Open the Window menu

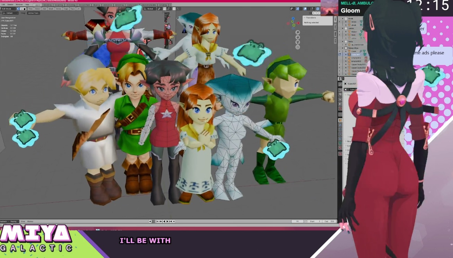(x=19, y=4)
